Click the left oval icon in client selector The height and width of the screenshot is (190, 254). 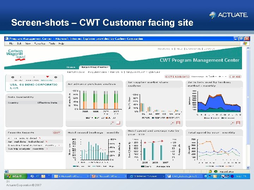[13, 77]
